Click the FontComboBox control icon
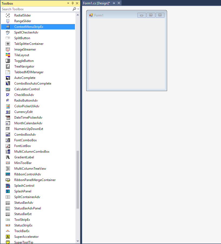 tap(8, 140)
